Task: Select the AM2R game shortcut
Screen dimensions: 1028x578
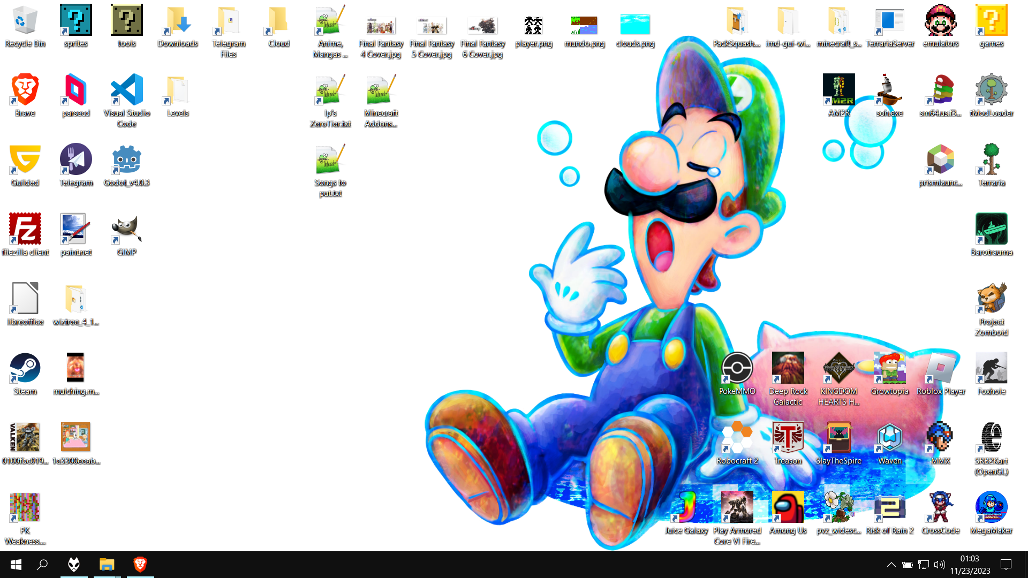Action: (838, 95)
